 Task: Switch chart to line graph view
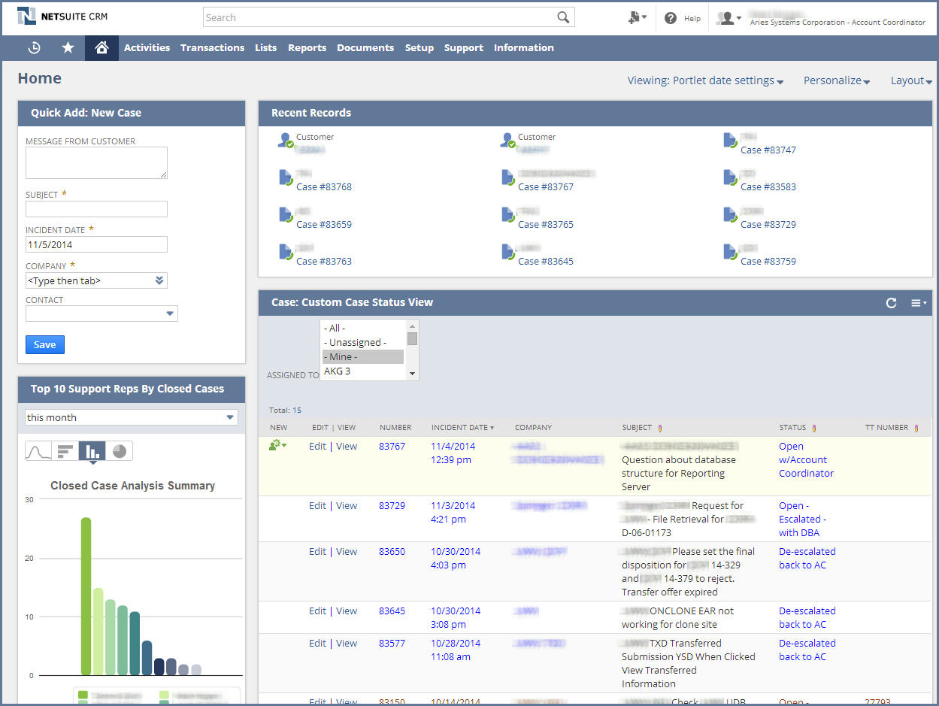(x=38, y=451)
